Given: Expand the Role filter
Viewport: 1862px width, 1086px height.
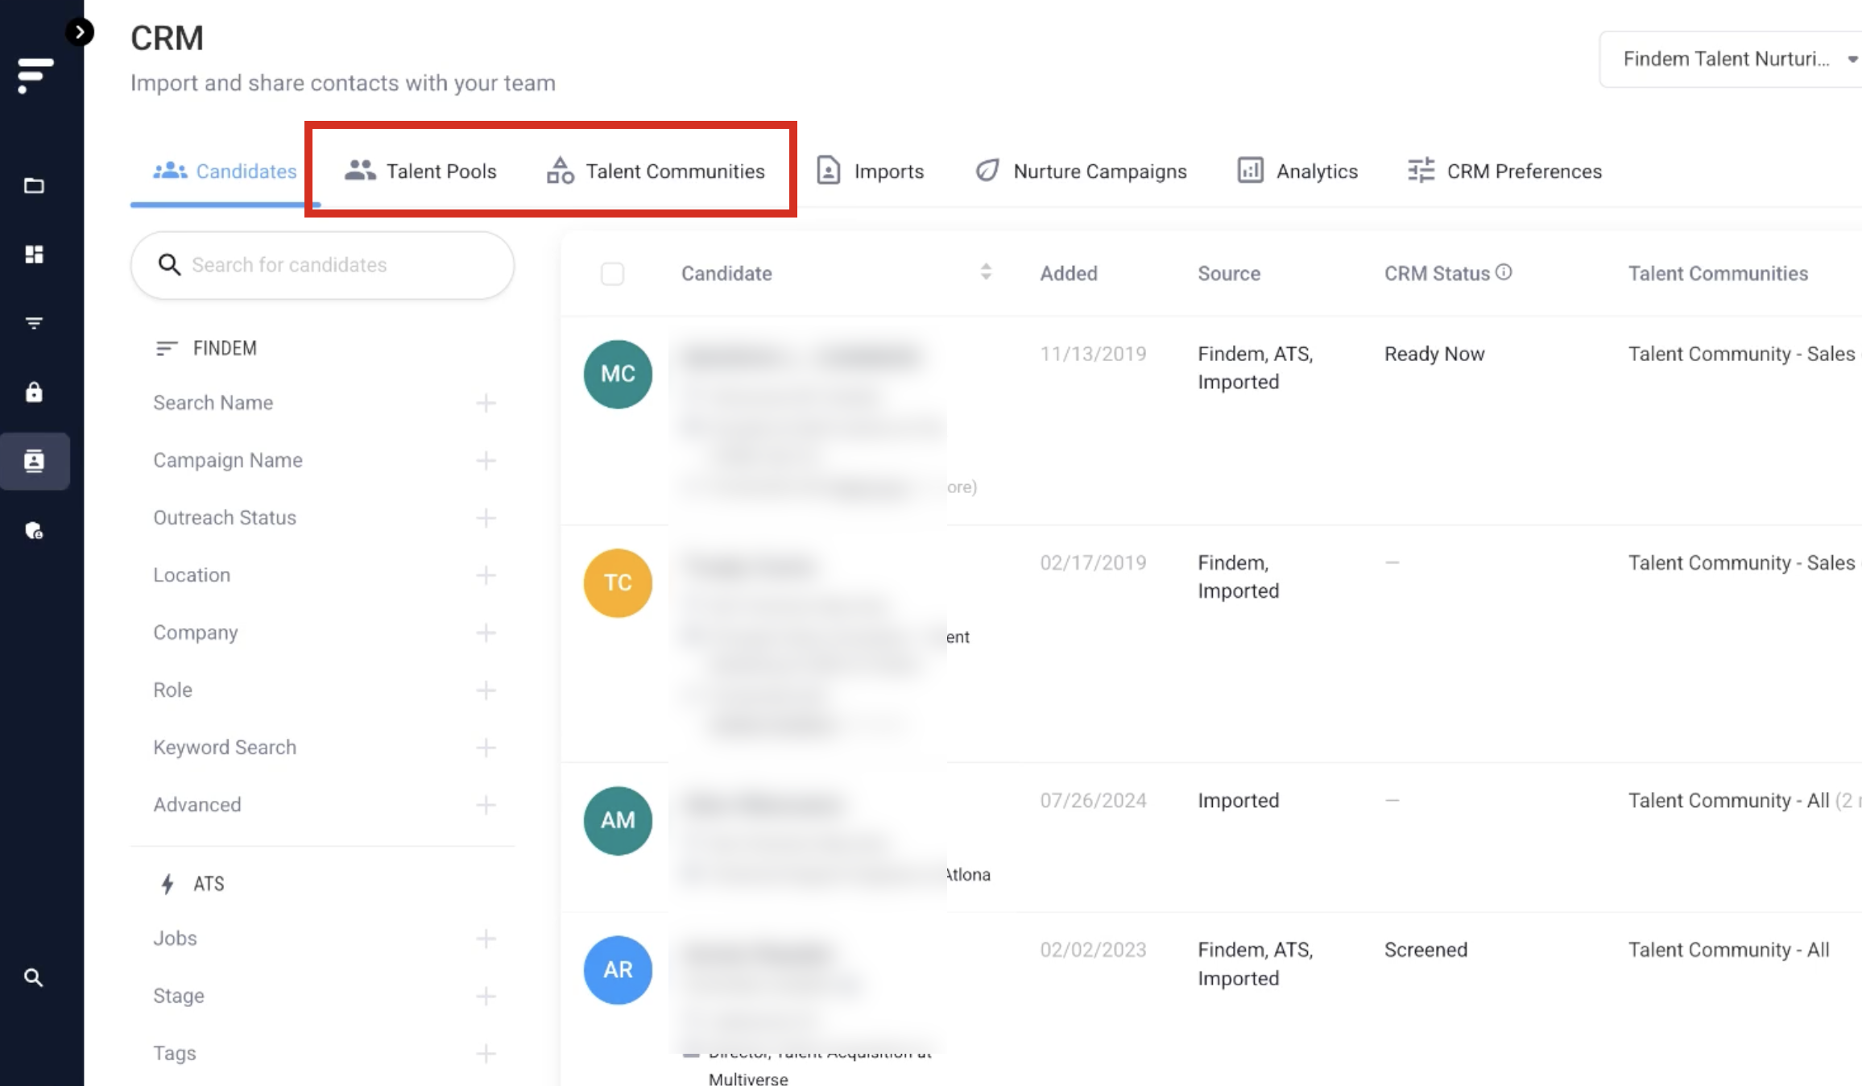Looking at the screenshot, I should point(486,690).
